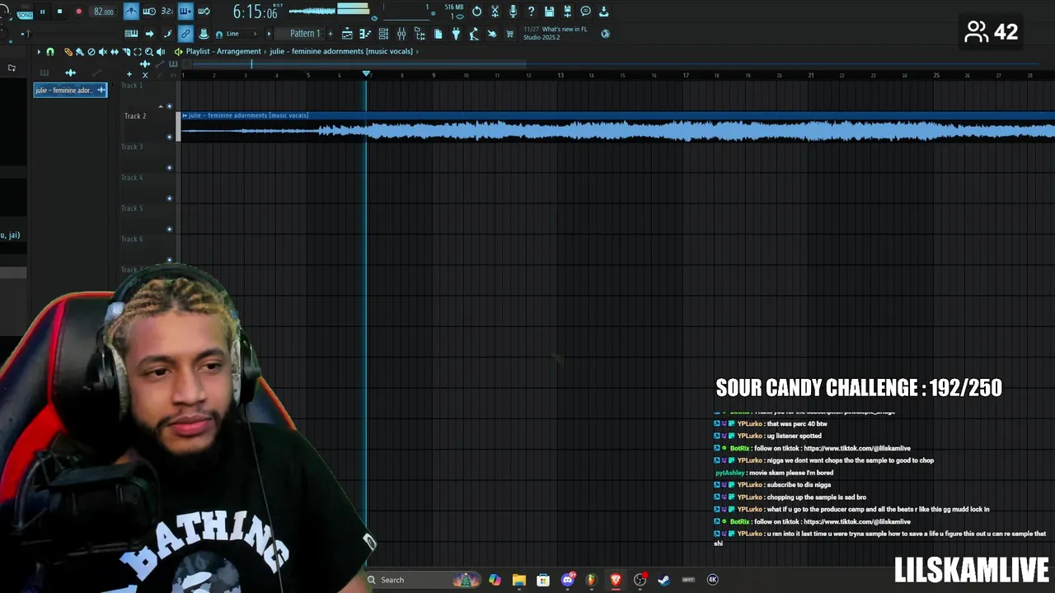Open the playlist options arrow menu
1055x593 pixels.
pyautogui.click(x=38, y=52)
